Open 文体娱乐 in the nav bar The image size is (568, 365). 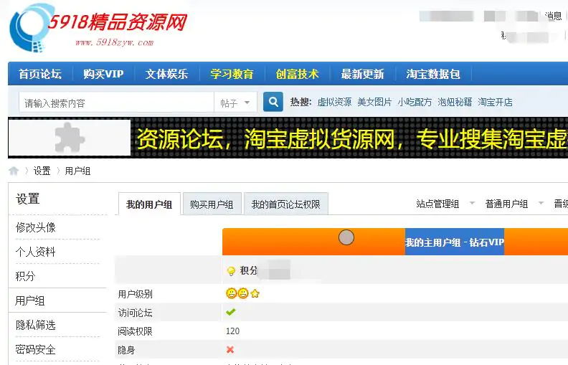pos(166,74)
